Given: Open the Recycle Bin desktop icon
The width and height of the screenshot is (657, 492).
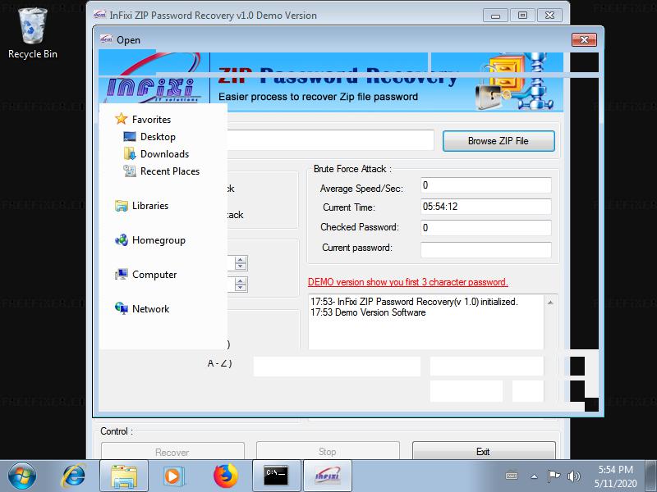Looking at the screenshot, I should pos(33,34).
